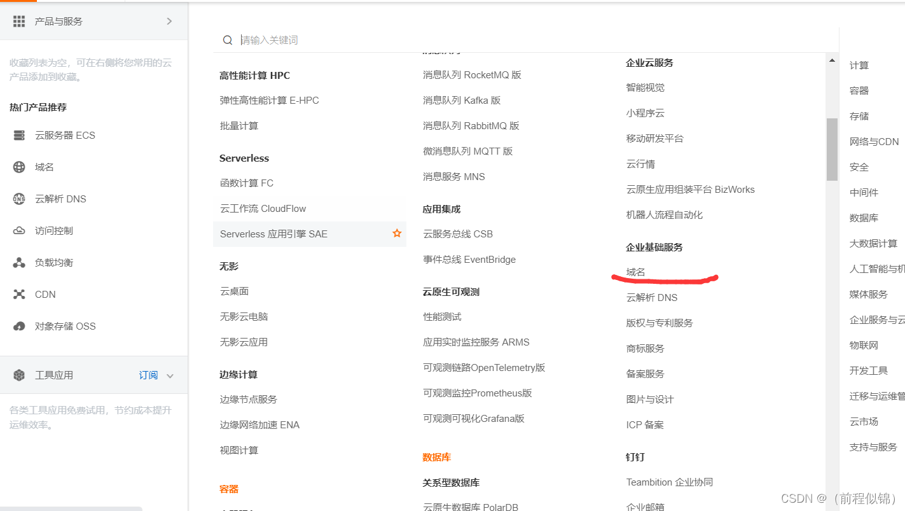This screenshot has height=511, width=905.
Task: Click the 访问控制 cloud icon
Action: pos(19,230)
